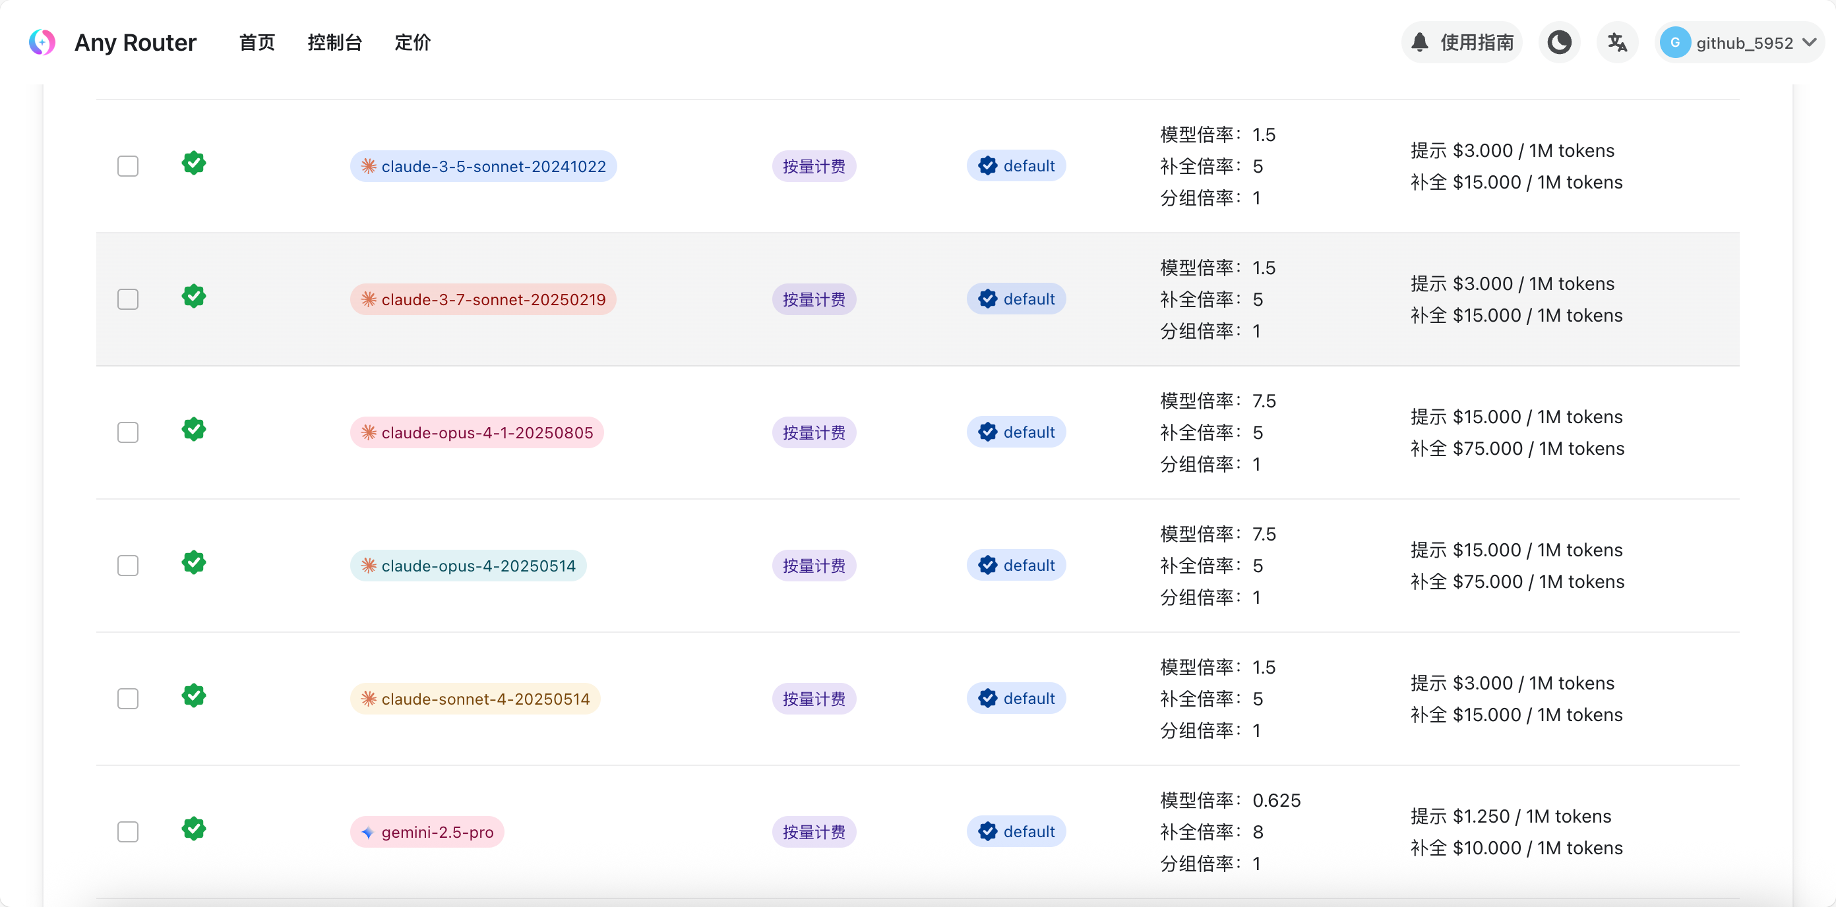
Task: Click the language translate icon
Action: point(1616,43)
